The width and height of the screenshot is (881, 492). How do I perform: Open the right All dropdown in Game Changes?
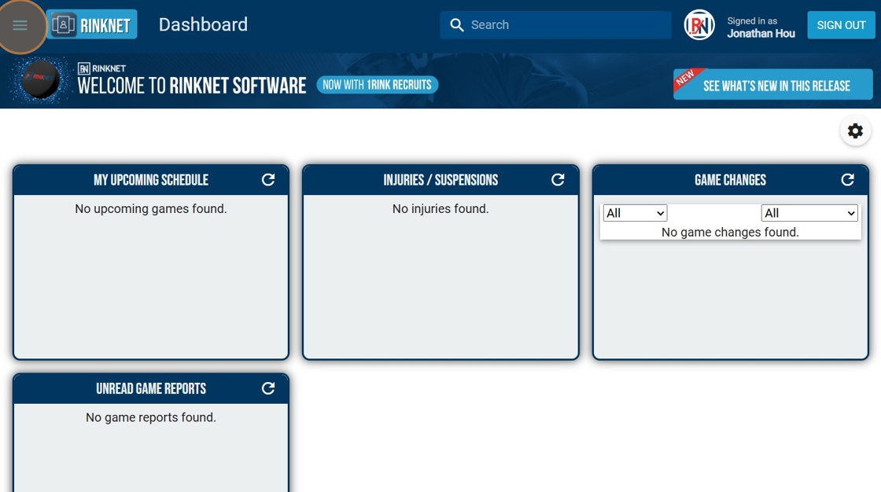coord(809,213)
